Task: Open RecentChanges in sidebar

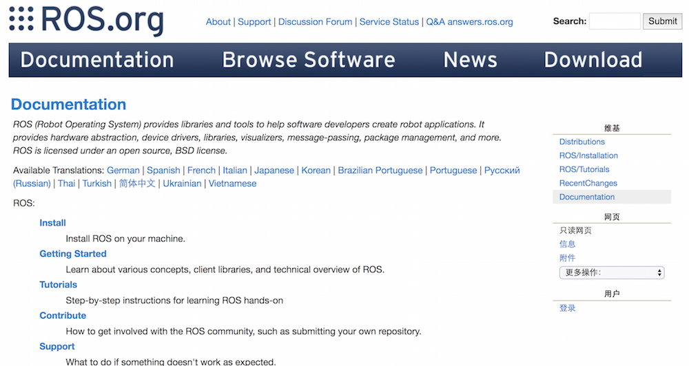Action: [x=588, y=183]
